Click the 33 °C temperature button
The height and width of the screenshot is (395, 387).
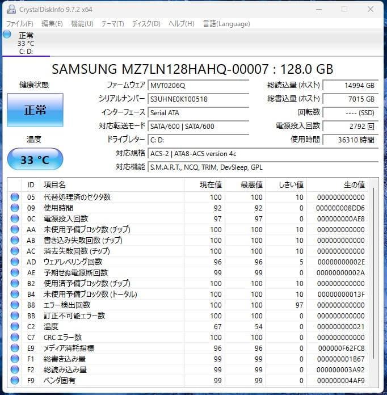click(35, 159)
